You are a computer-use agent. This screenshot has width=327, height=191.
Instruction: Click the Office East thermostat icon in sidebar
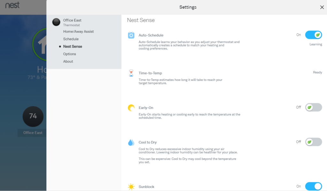(56, 22)
